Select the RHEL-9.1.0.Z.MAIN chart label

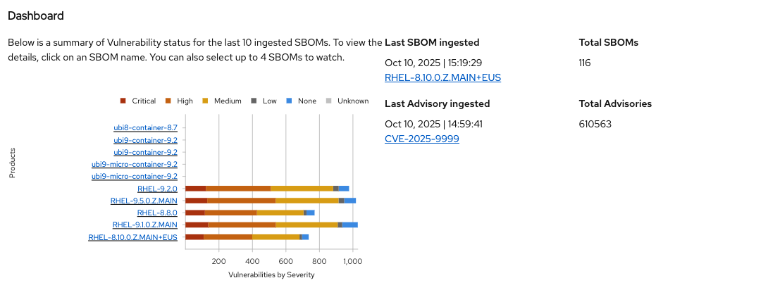tap(144, 225)
